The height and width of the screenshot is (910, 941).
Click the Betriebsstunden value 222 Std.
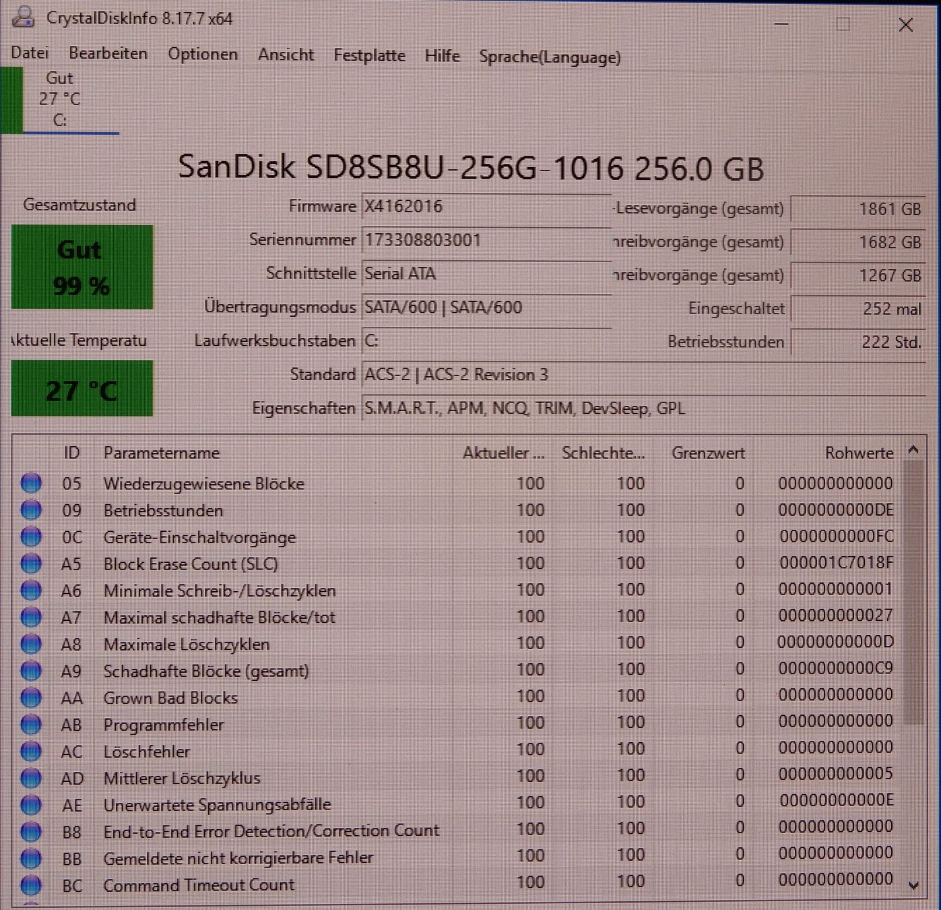click(x=858, y=342)
